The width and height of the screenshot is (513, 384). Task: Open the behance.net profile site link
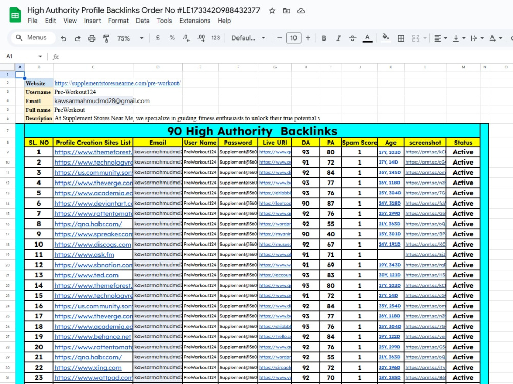click(92, 336)
